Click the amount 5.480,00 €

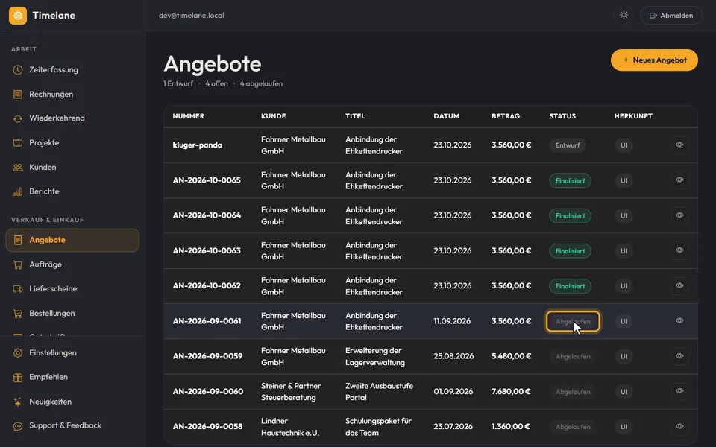tap(511, 356)
